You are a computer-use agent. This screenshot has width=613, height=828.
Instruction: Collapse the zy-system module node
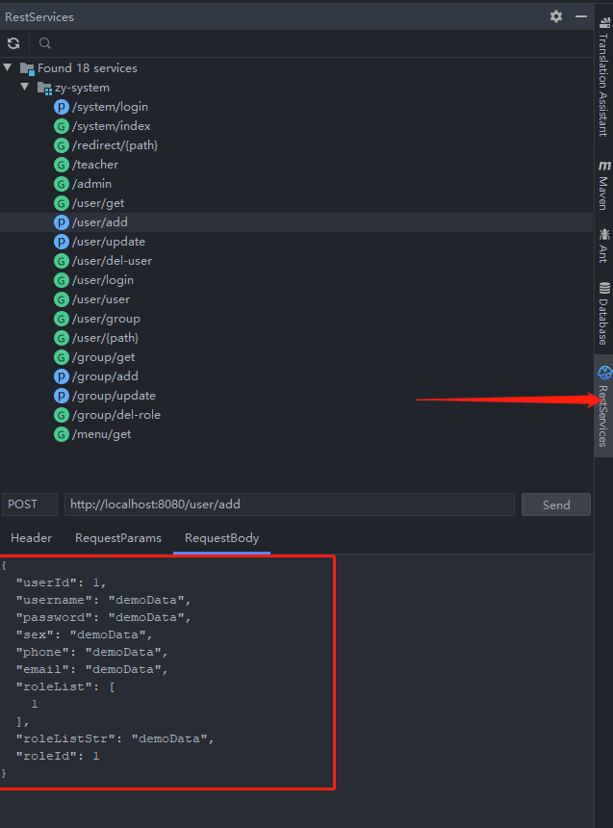pyautogui.click(x=25, y=87)
